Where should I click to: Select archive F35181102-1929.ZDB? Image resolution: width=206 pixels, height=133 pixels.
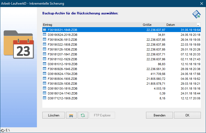tap(122, 59)
